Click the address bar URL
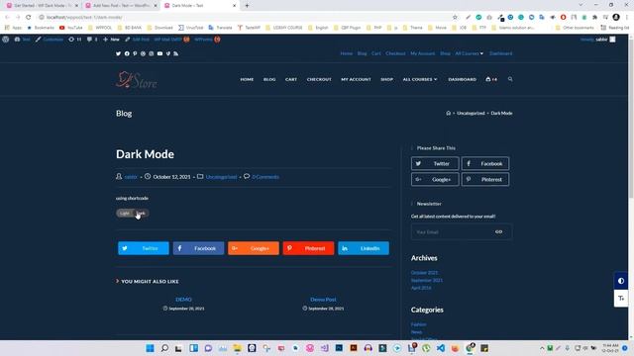Screen dimensions: 634x356 [x=84, y=18]
